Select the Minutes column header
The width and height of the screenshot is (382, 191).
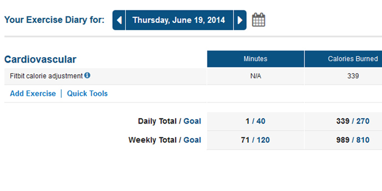click(x=255, y=59)
